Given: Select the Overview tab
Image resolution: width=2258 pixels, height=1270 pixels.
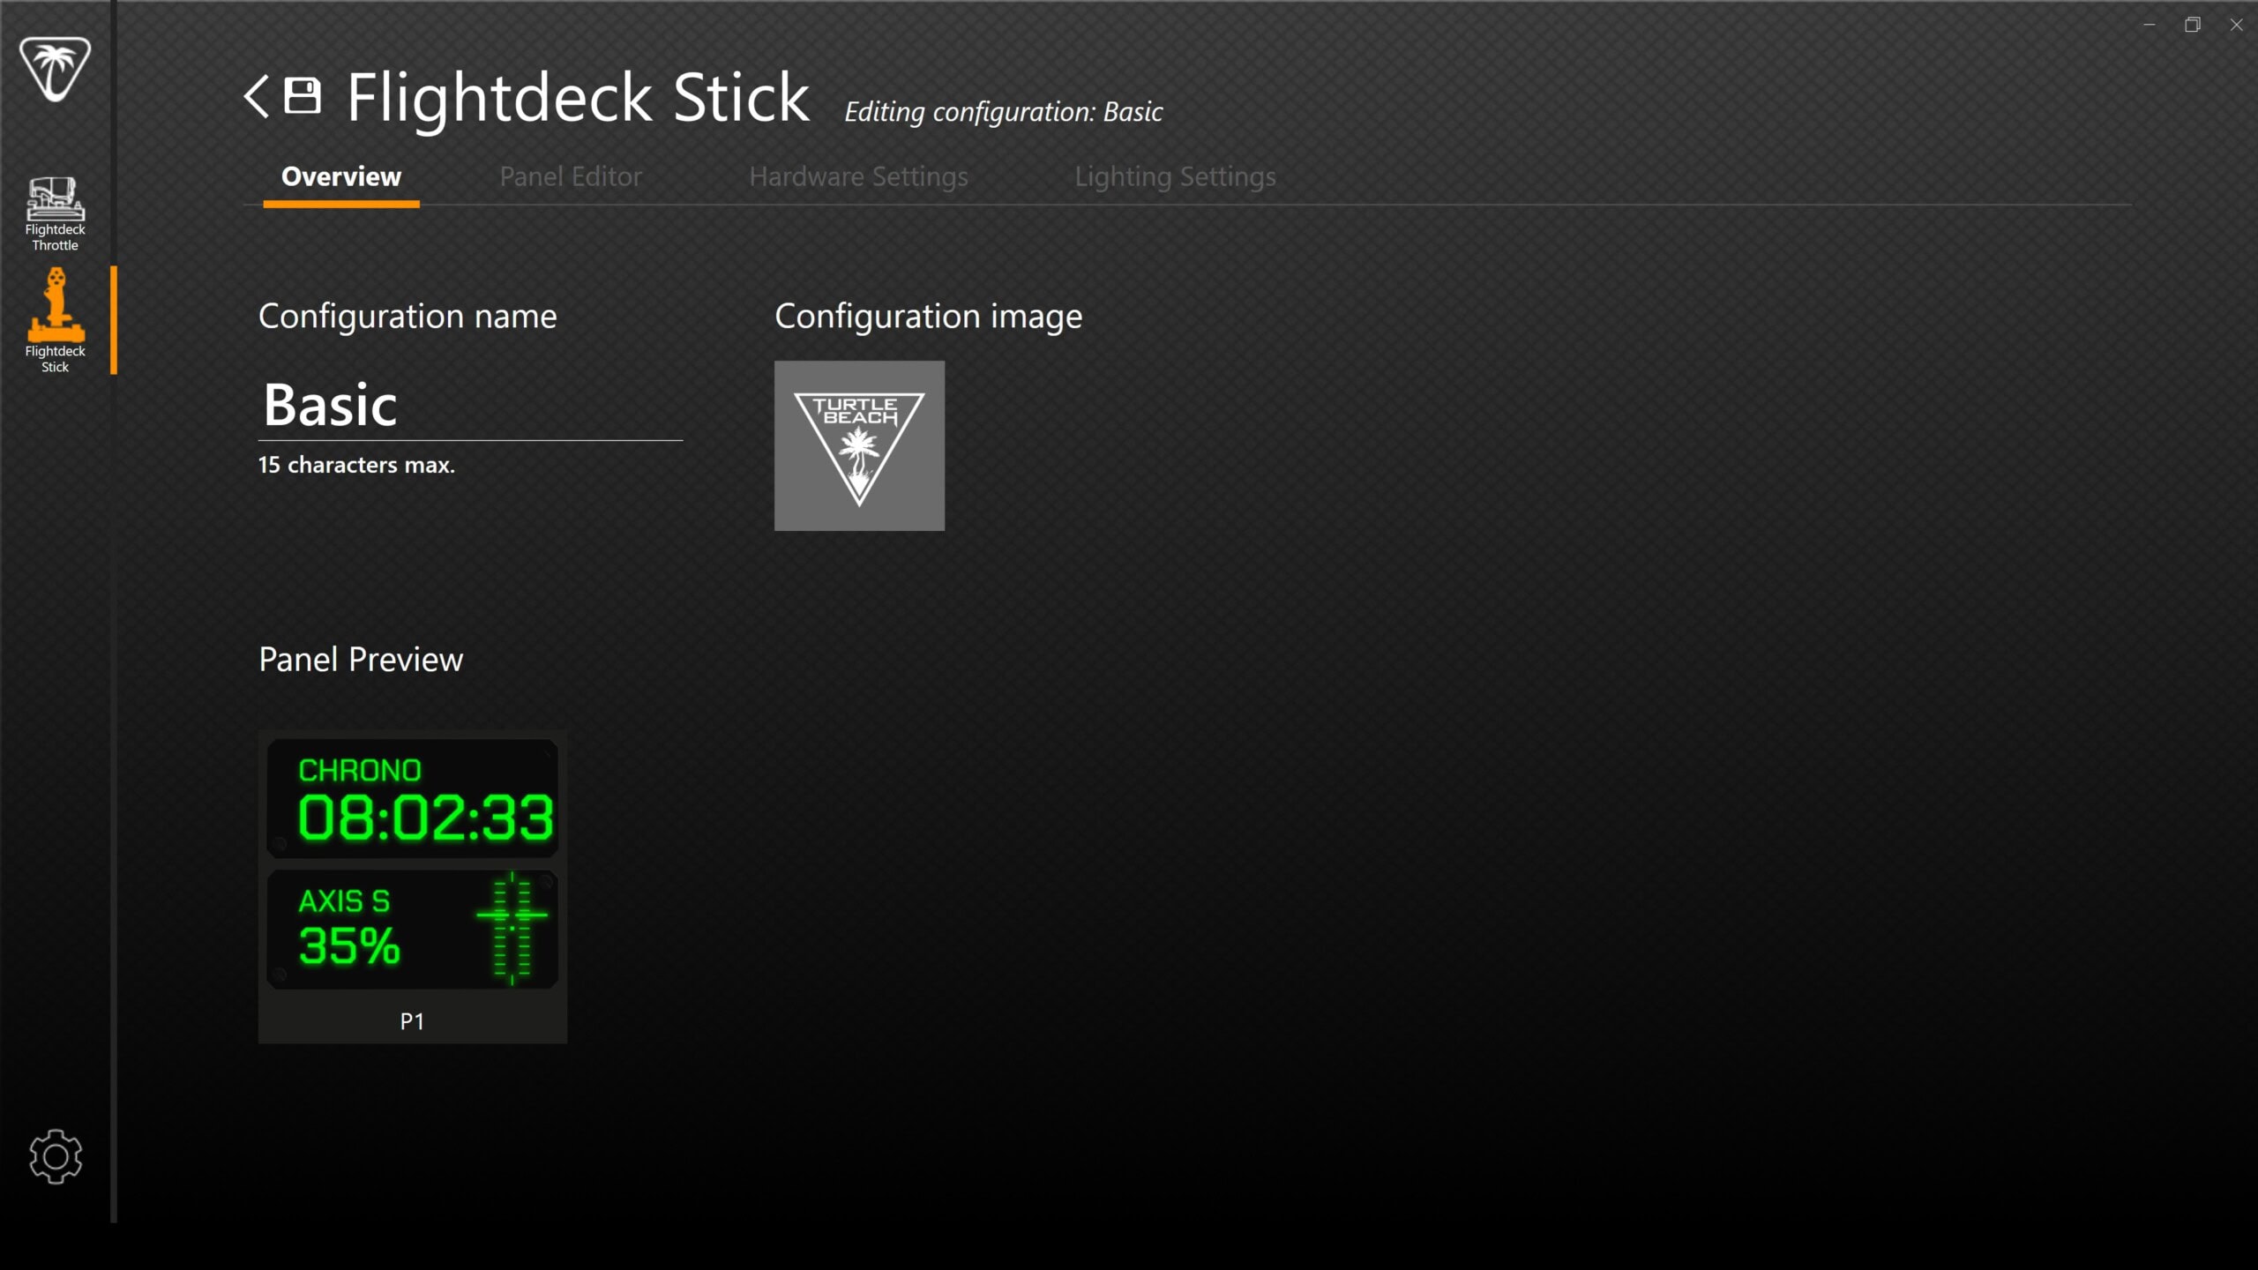Looking at the screenshot, I should [x=341, y=177].
